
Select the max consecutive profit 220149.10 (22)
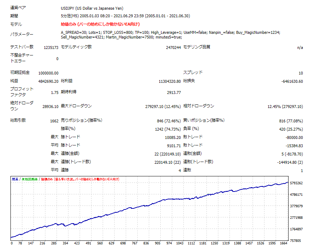[x=168, y=162]
